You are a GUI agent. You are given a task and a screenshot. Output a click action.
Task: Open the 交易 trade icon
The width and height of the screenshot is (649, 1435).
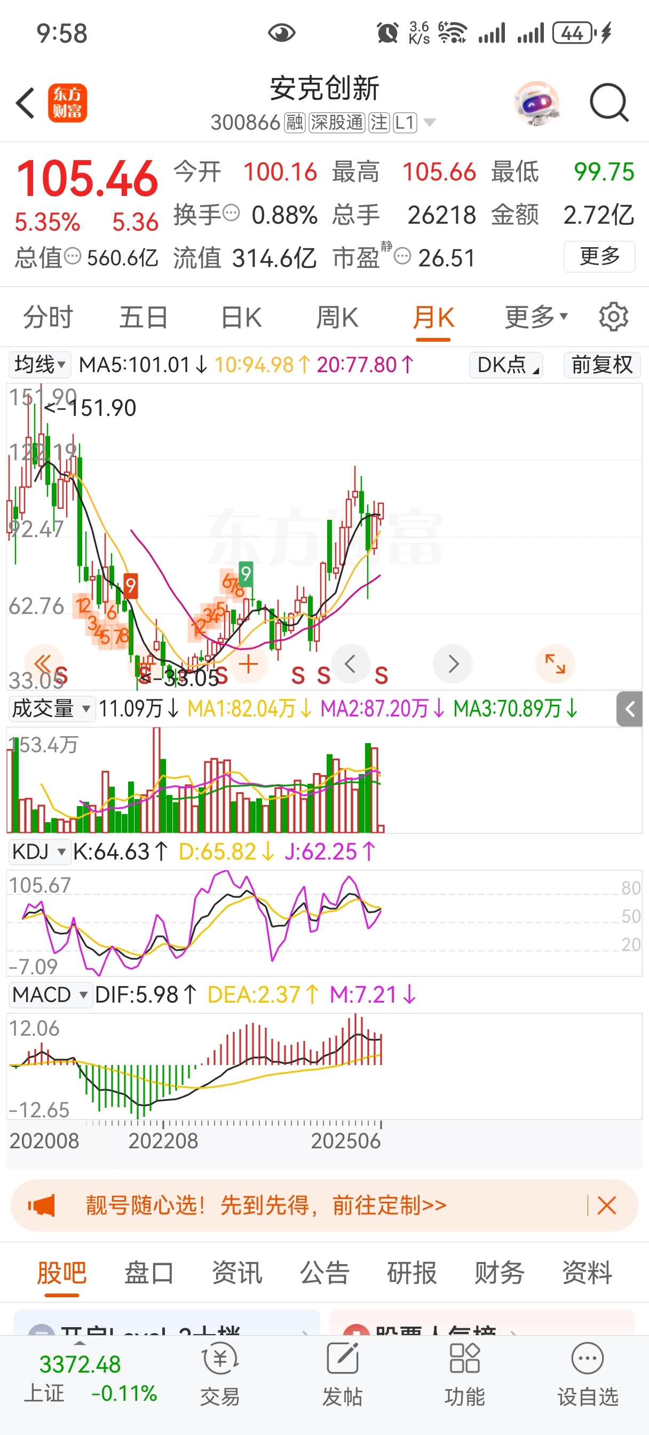(220, 1374)
